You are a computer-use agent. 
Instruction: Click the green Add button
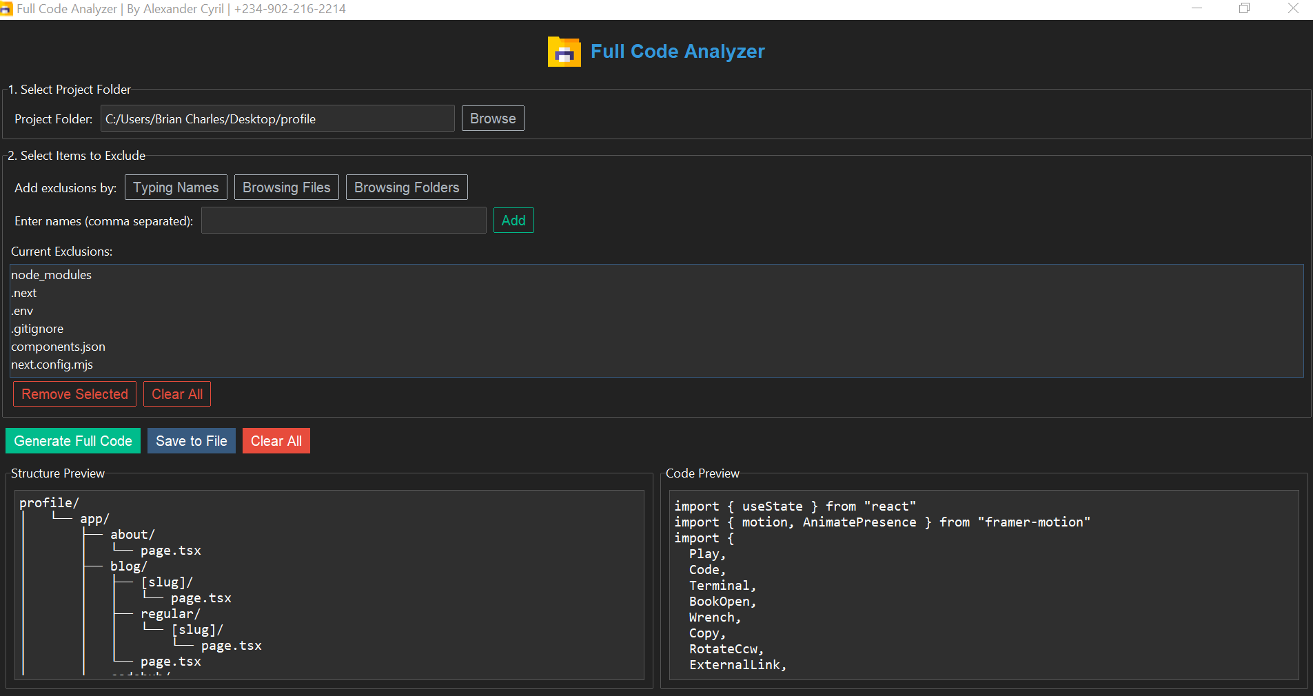coord(513,221)
